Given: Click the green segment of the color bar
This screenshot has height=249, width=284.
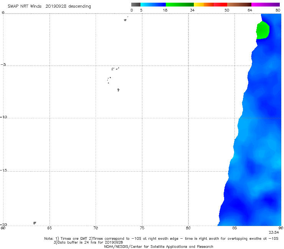Looking at the screenshot, I should [180, 5].
